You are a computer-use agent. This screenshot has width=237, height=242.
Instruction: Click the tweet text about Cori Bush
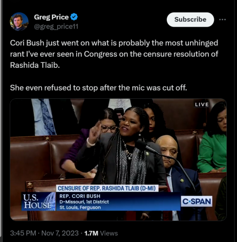click(x=114, y=54)
